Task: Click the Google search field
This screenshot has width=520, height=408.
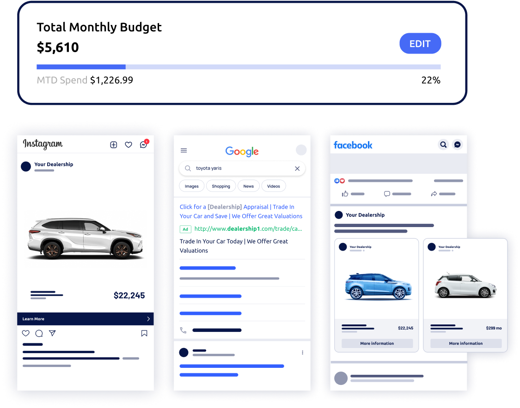Action: click(242, 168)
